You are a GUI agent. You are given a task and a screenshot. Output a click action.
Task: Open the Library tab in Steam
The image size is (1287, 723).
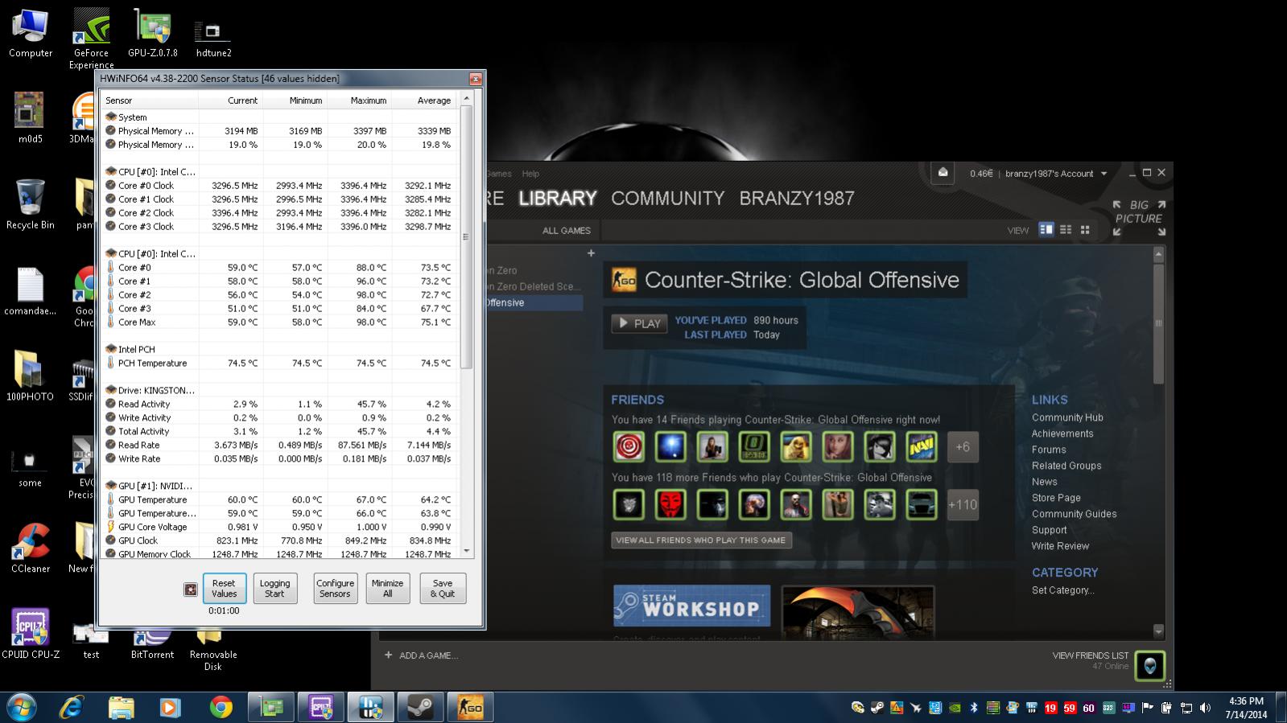pyautogui.click(x=557, y=199)
